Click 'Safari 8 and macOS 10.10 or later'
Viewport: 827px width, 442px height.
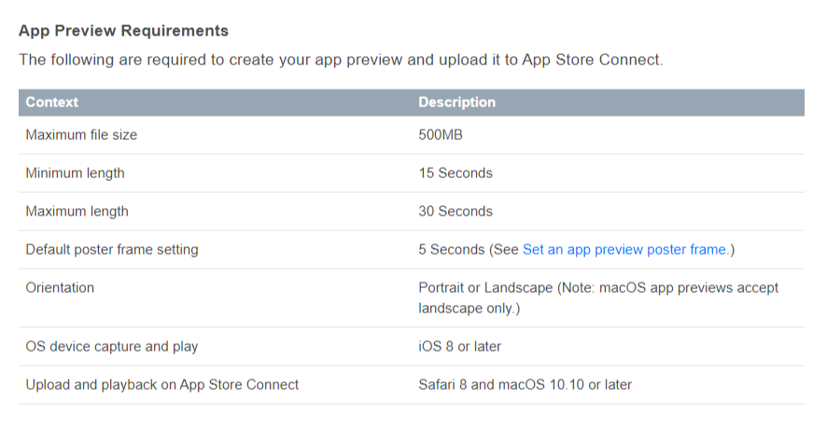coord(525,385)
